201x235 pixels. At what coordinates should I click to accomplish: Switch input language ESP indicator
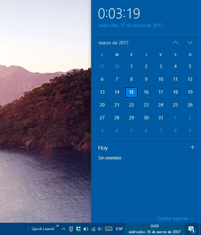(x=119, y=229)
